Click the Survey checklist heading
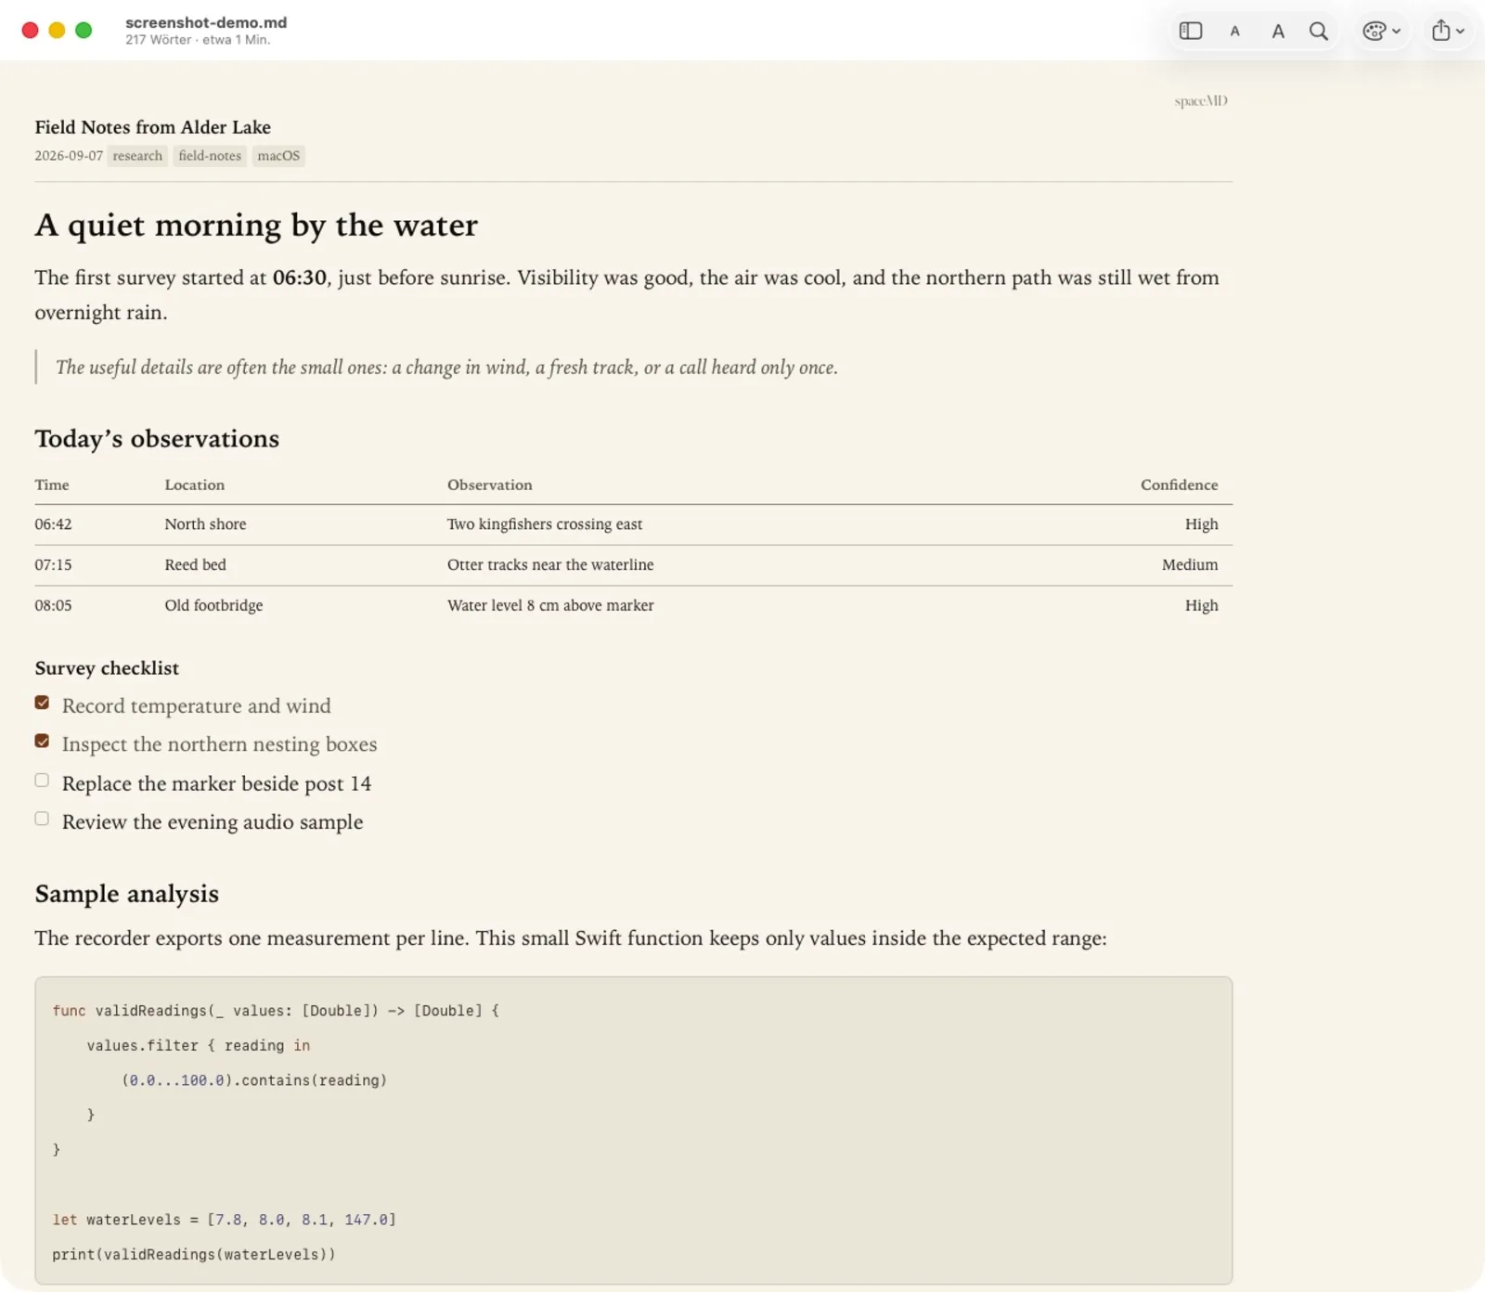1485x1292 pixels. pyautogui.click(x=107, y=668)
